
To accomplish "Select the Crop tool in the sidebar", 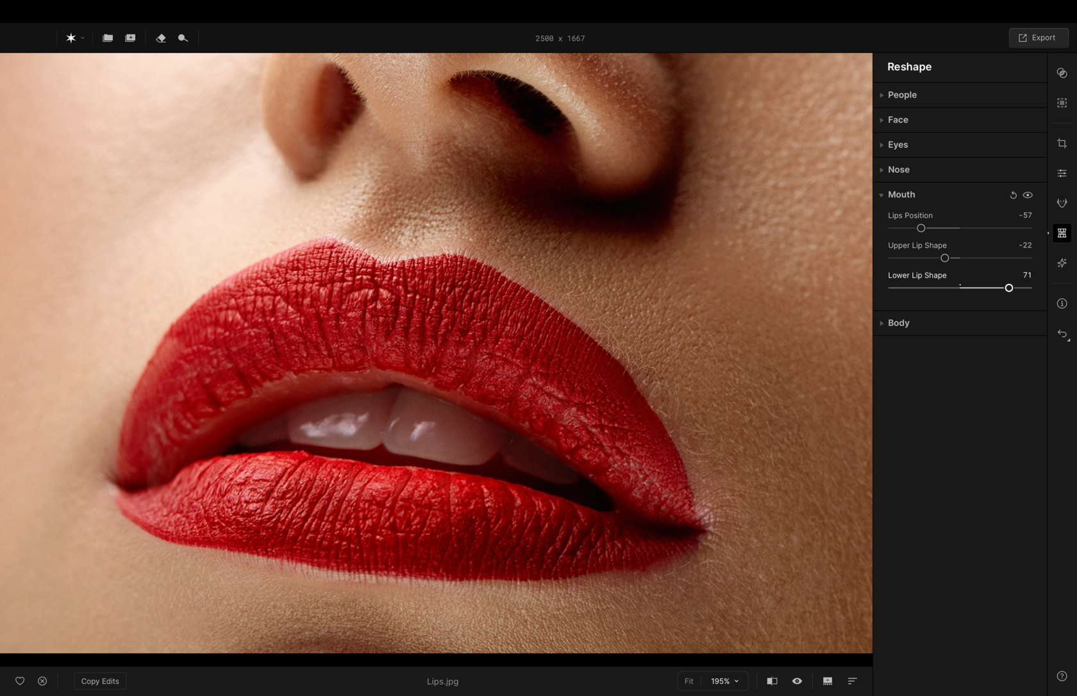I will 1062,144.
